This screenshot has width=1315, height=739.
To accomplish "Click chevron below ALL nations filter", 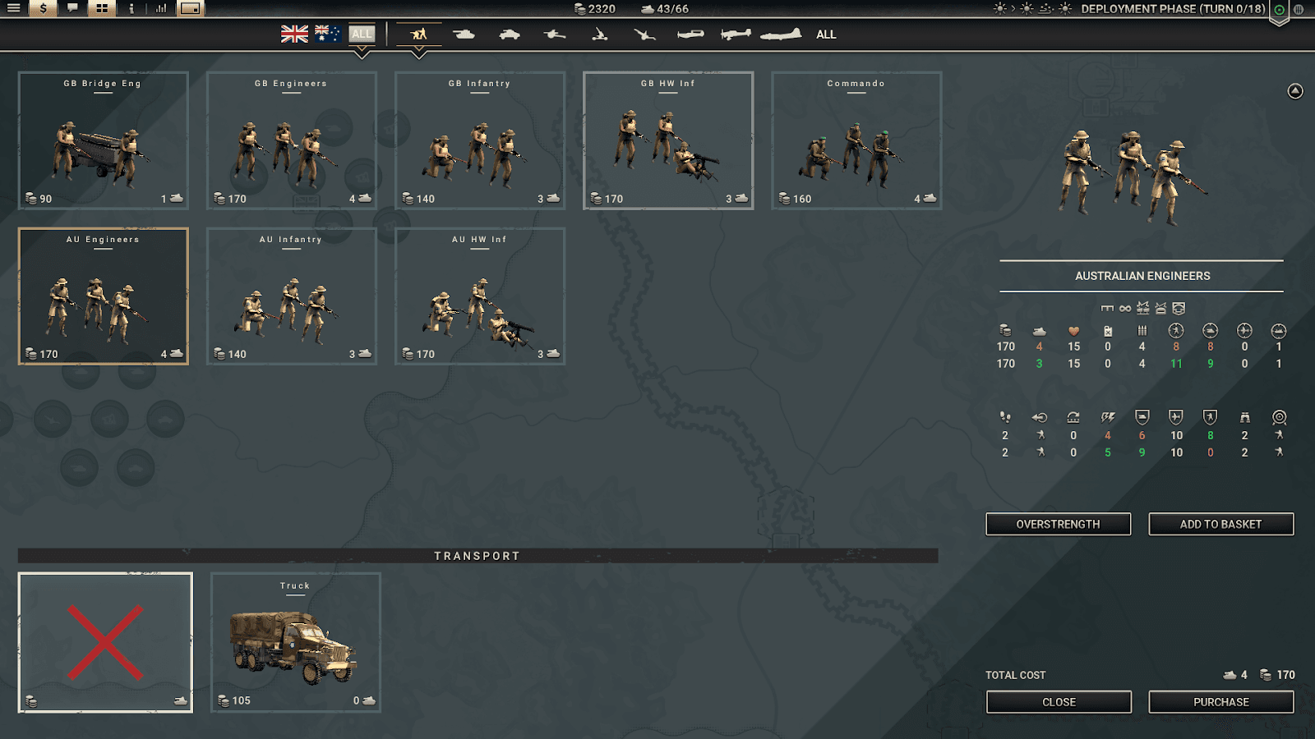I will [x=362, y=54].
